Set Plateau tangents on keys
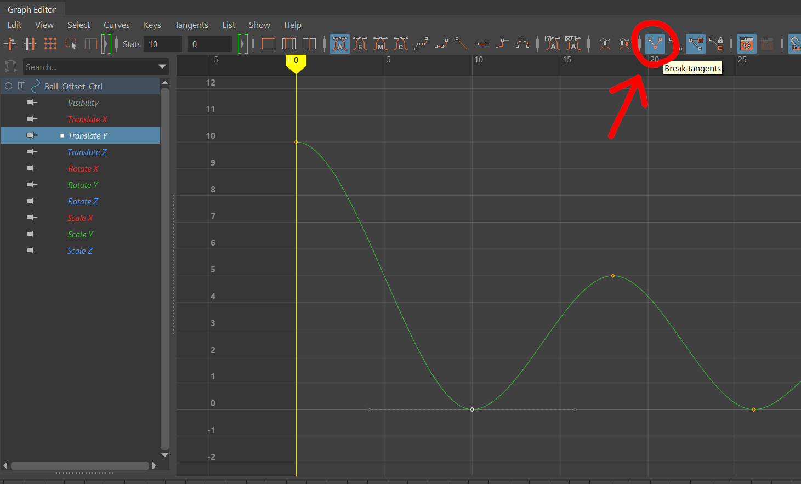The image size is (801, 484). point(522,44)
